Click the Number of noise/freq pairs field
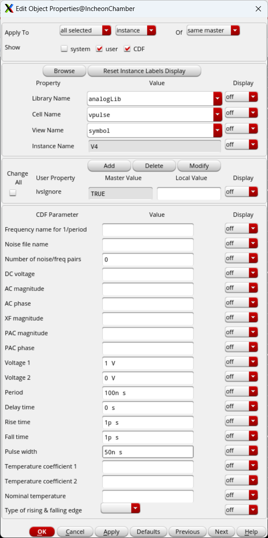This screenshot has width=268, height=538. [x=148, y=259]
